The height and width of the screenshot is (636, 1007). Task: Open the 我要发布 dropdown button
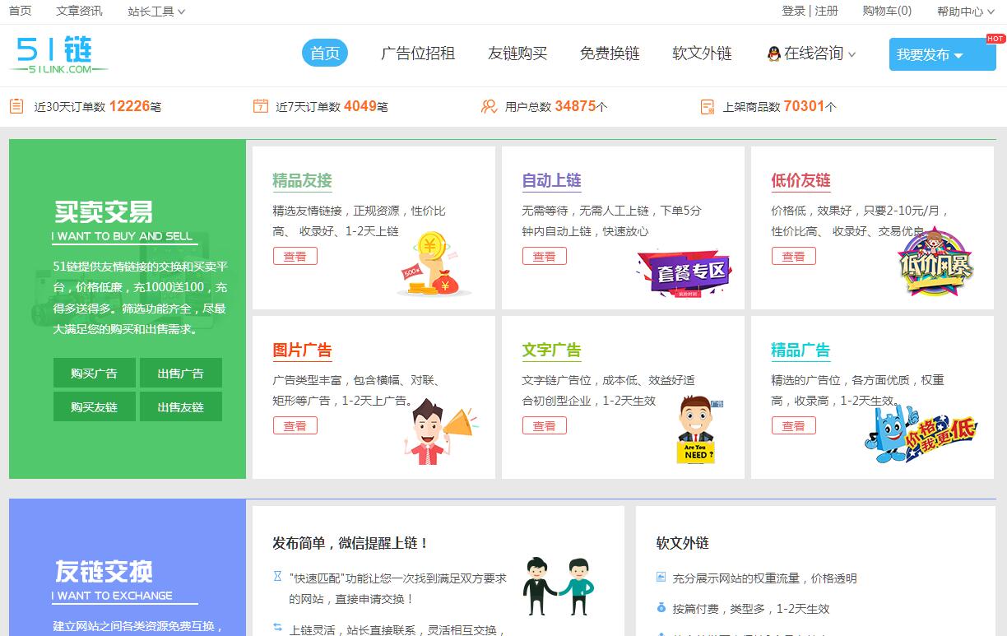[941, 55]
